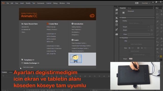Select the Eraser tool

[158, 45]
